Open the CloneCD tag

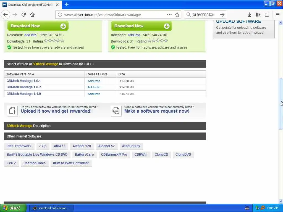tap(161, 155)
